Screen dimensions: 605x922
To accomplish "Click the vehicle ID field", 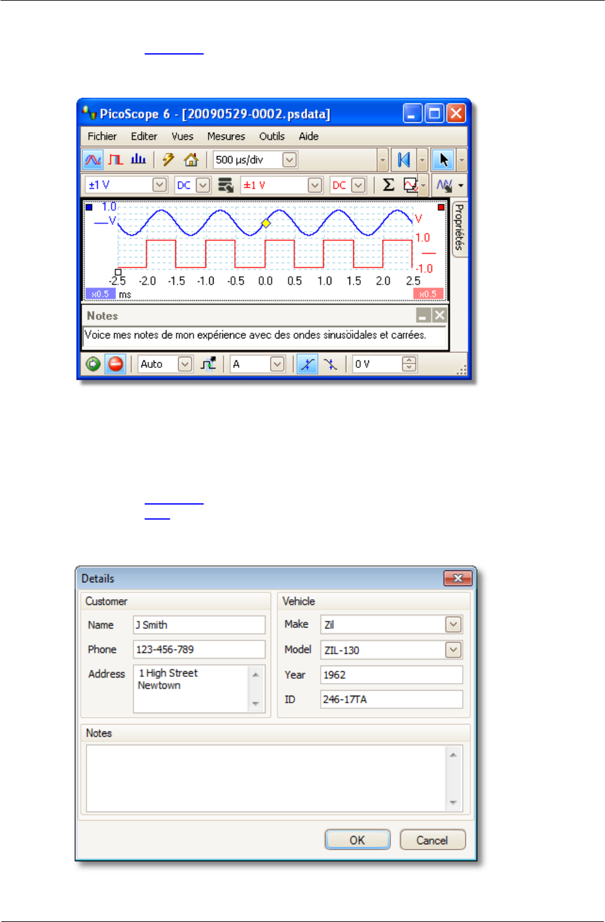I will [x=391, y=699].
